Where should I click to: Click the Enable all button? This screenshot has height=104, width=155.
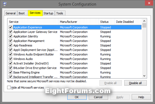110,83
